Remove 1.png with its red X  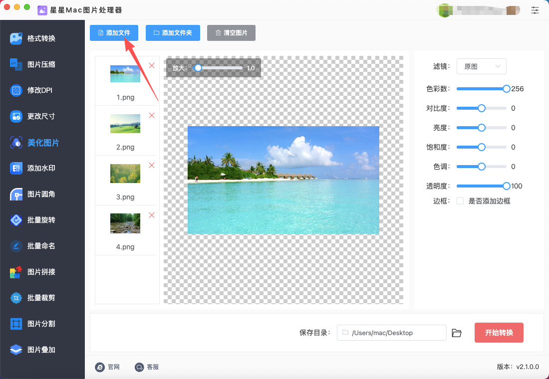point(152,65)
